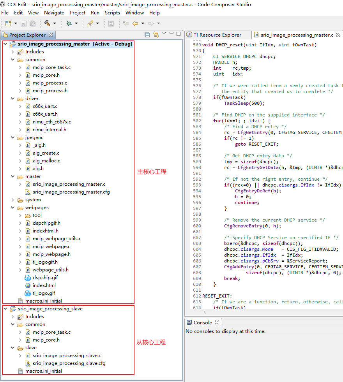Close the Project Explorer tab
This screenshot has width=343, height=382.
(x=51, y=35)
